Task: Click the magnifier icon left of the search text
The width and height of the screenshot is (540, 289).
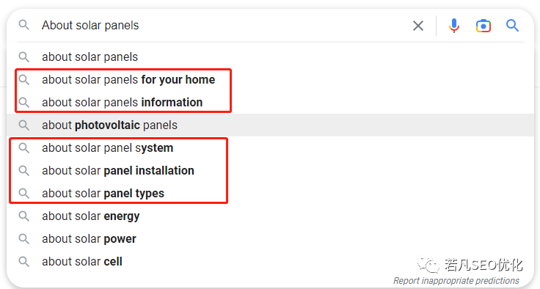Action: (23, 25)
